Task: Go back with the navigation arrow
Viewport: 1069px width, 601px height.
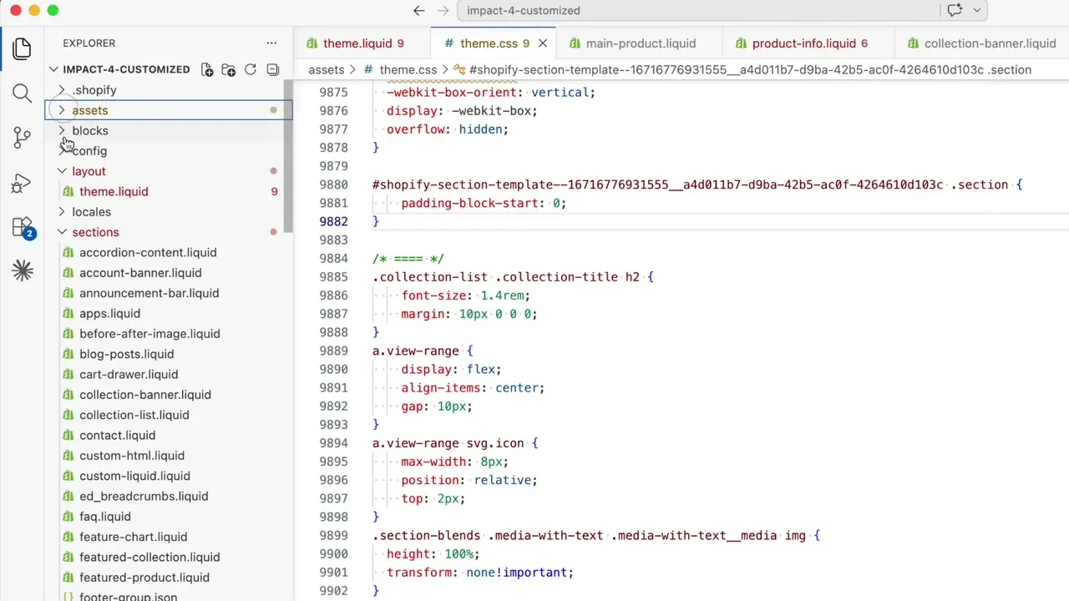Action: pos(419,11)
